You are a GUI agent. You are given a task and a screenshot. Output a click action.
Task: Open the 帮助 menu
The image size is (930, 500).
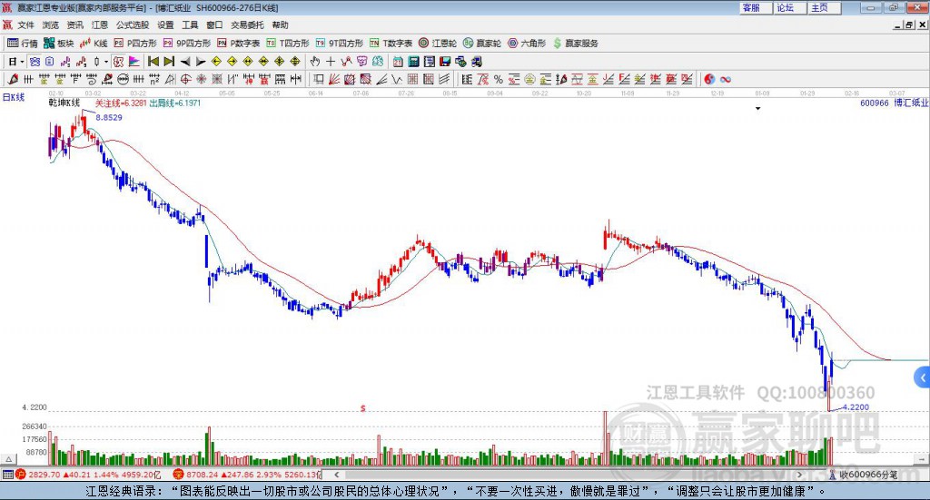click(280, 25)
